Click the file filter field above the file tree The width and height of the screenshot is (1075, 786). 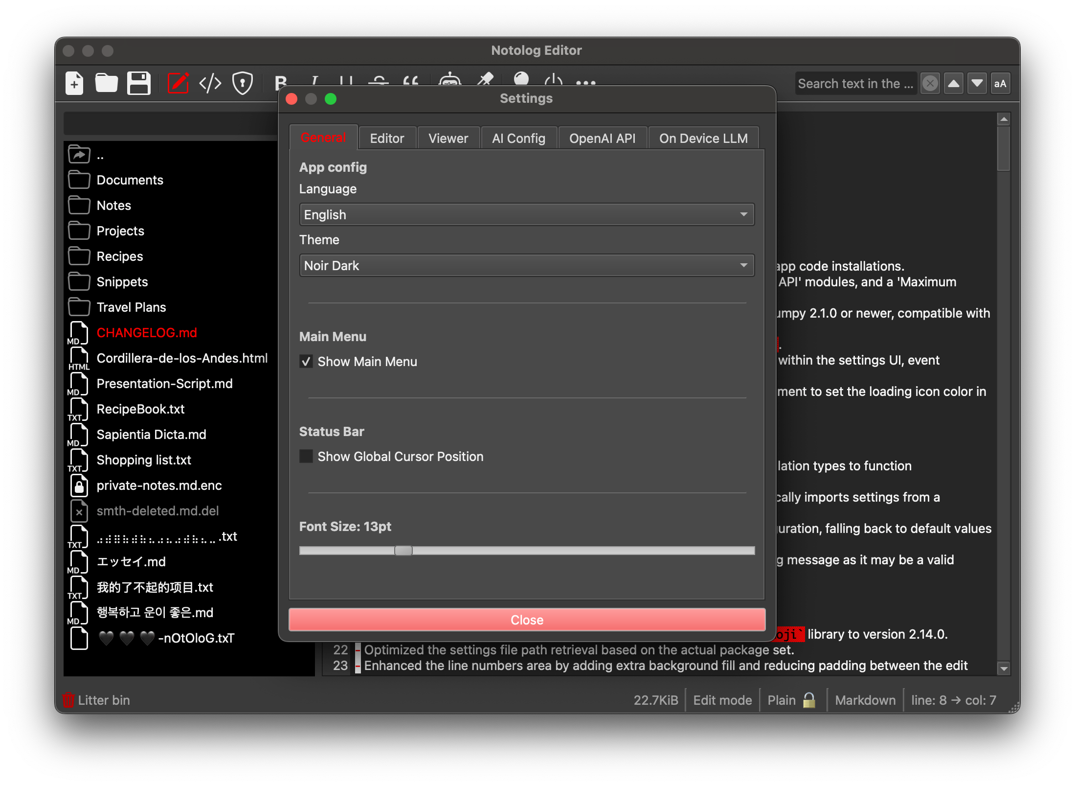tap(170, 123)
